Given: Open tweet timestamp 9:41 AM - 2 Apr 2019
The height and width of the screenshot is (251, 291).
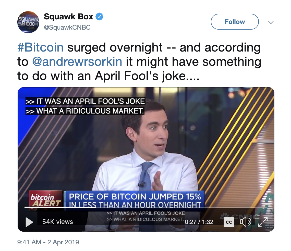Looking at the screenshot, I should [48, 242].
